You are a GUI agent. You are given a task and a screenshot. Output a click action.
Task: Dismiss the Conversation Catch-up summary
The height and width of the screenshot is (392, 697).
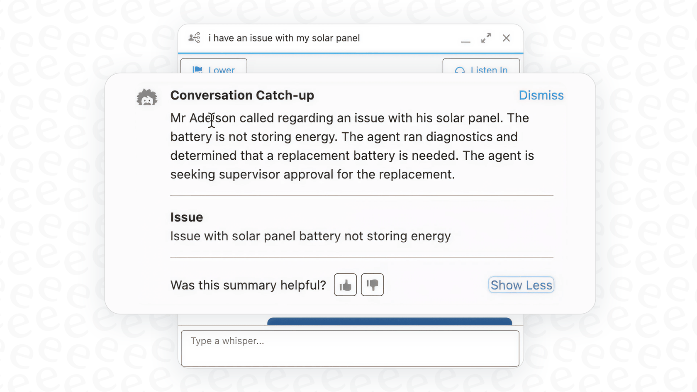point(541,95)
